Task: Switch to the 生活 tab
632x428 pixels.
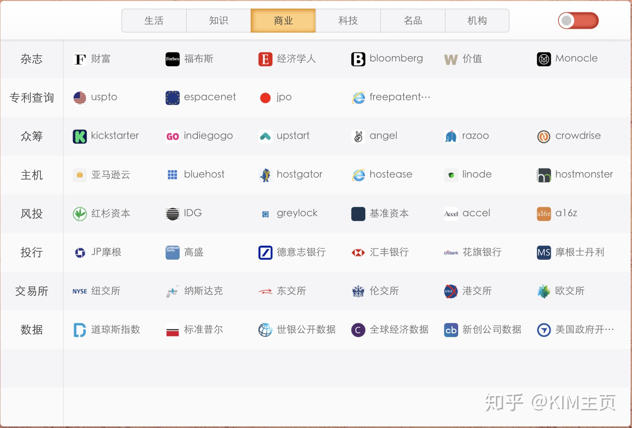Action: tap(154, 21)
